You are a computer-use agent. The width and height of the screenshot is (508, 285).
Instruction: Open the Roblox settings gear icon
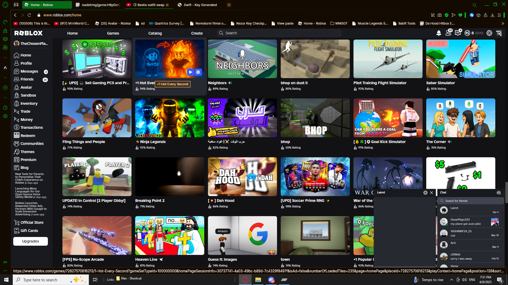point(489,33)
